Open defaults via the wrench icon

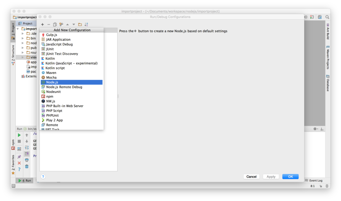(x=61, y=24)
